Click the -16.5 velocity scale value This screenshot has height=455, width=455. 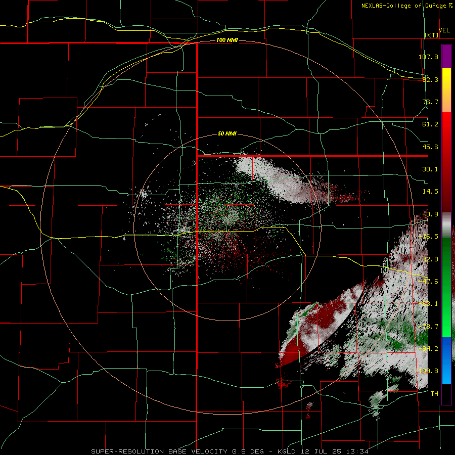click(x=428, y=237)
